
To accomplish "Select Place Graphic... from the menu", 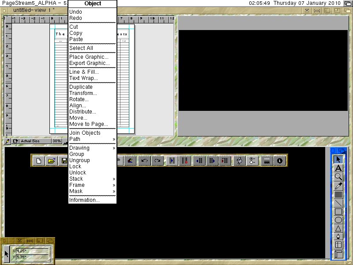I will tap(89, 57).
